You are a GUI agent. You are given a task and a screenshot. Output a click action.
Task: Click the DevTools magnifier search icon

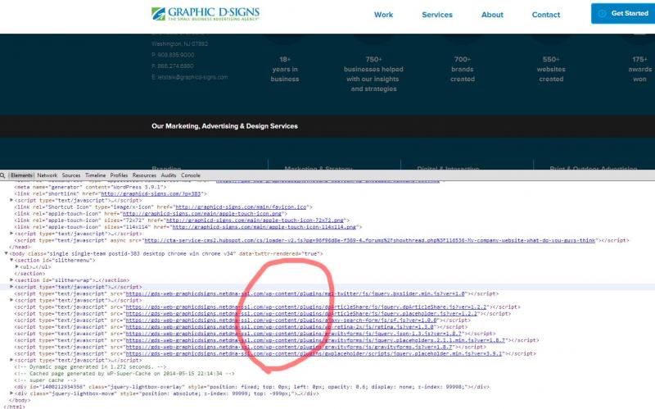[2, 175]
